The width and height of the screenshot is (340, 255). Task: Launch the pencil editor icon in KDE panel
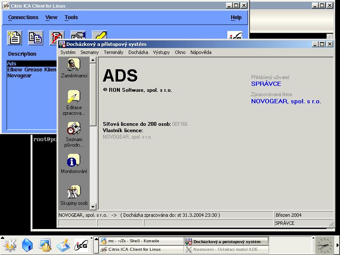click(x=63, y=245)
